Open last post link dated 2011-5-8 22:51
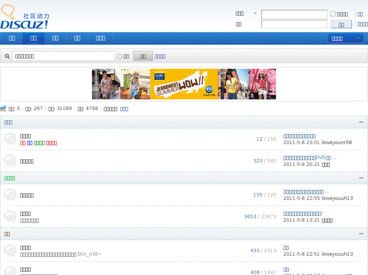 [286, 248]
